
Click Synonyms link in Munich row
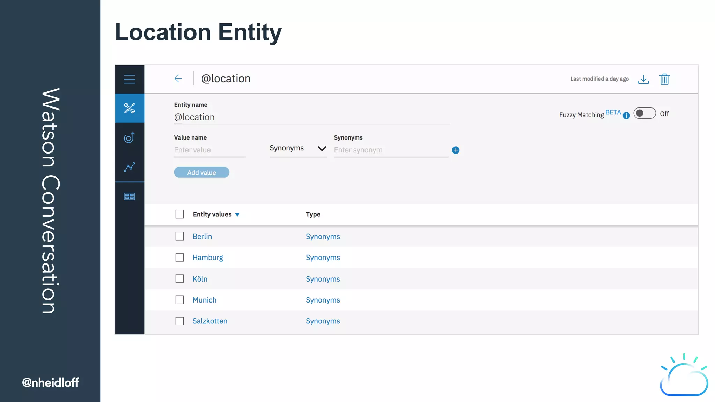323,300
